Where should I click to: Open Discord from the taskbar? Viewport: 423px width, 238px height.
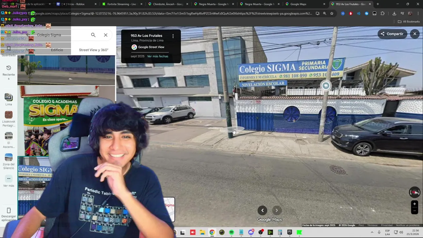coord(251,232)
